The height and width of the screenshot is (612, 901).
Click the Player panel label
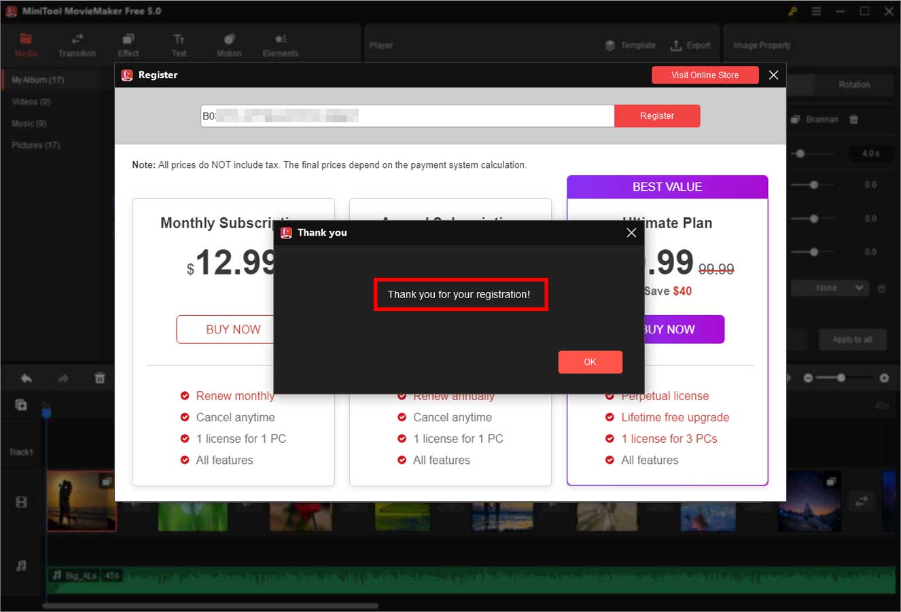click(x=381, y=46)
